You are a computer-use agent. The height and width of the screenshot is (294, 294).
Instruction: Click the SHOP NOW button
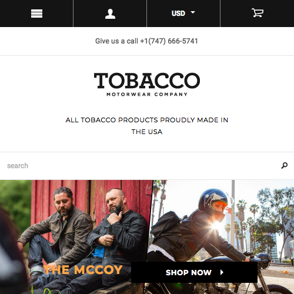[194, 272]
